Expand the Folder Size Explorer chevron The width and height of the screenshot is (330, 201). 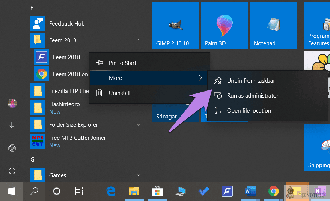139,124
